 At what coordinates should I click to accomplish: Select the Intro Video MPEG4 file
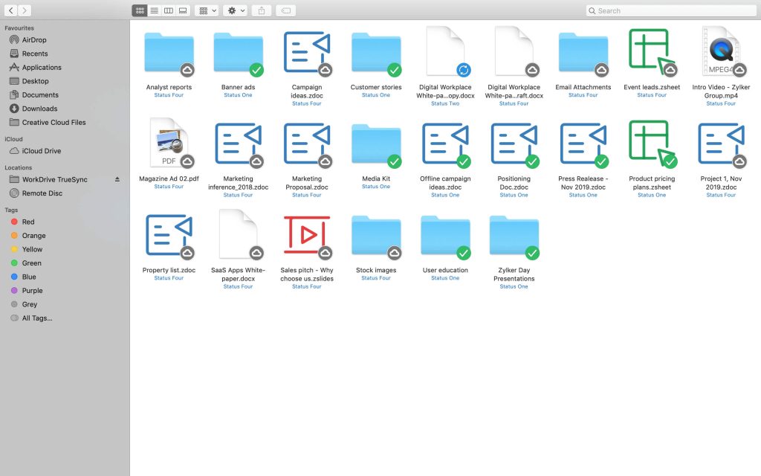pos(720,53)
